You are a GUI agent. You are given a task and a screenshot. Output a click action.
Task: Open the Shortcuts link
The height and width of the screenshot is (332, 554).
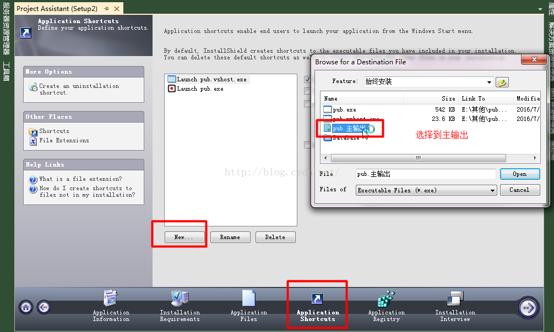54,131
